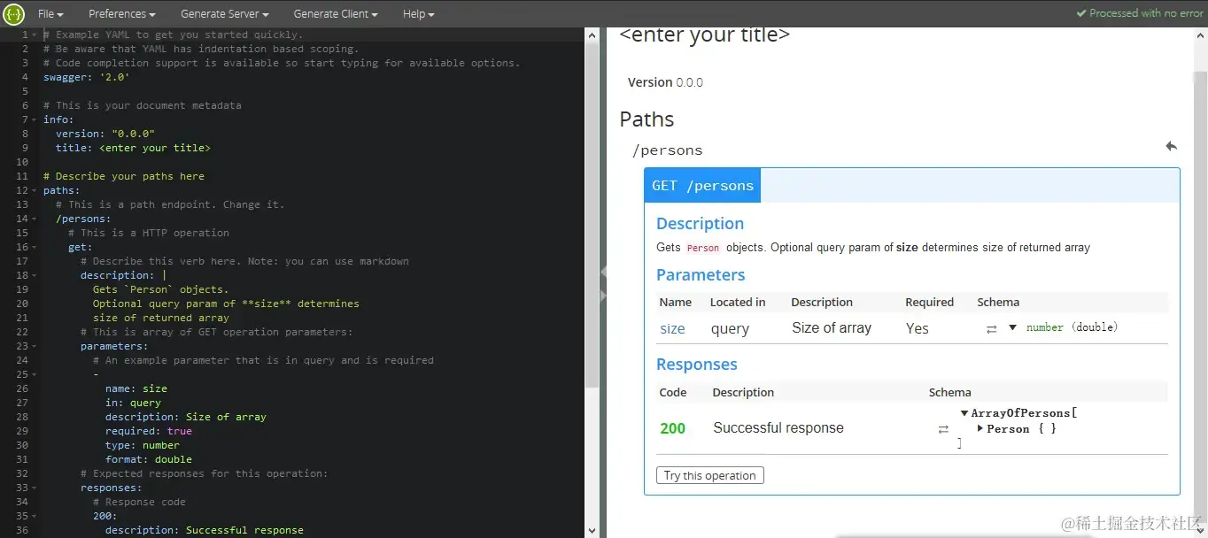Fold the get block at line 16

[35, 247]
